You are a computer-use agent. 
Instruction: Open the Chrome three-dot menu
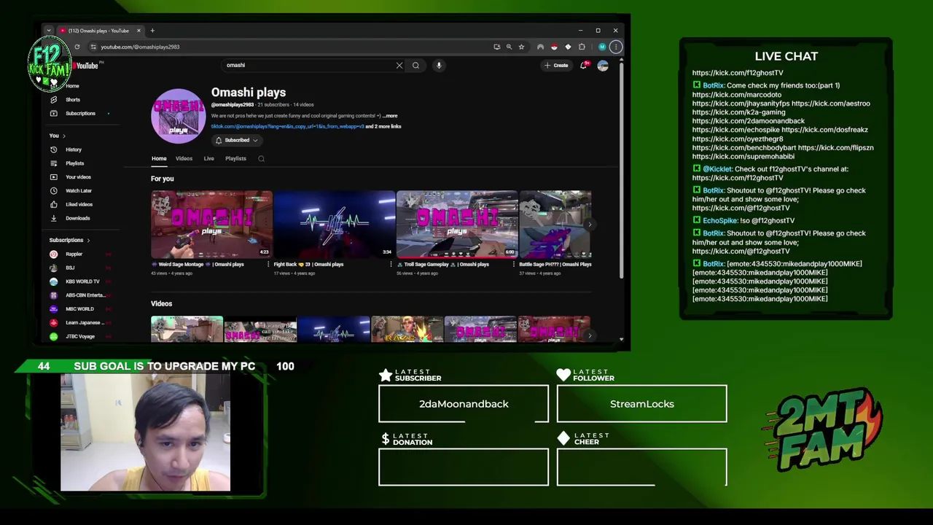click(616, 47)
